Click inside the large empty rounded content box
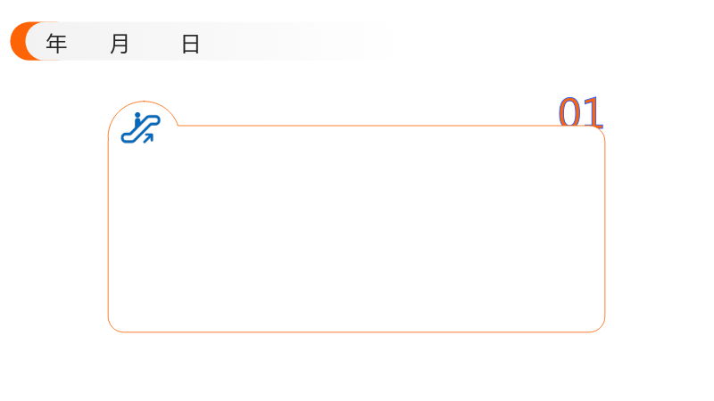Screen dimensions: 714x401 click(x=356, y=229)
